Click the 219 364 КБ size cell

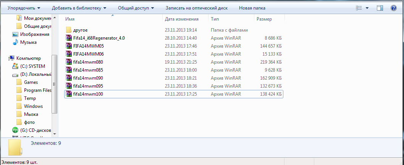click(271, 62)
